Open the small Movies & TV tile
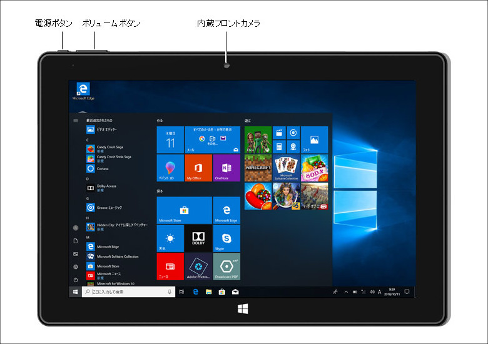This screenshot has height=344, width=488. [279, 133]
